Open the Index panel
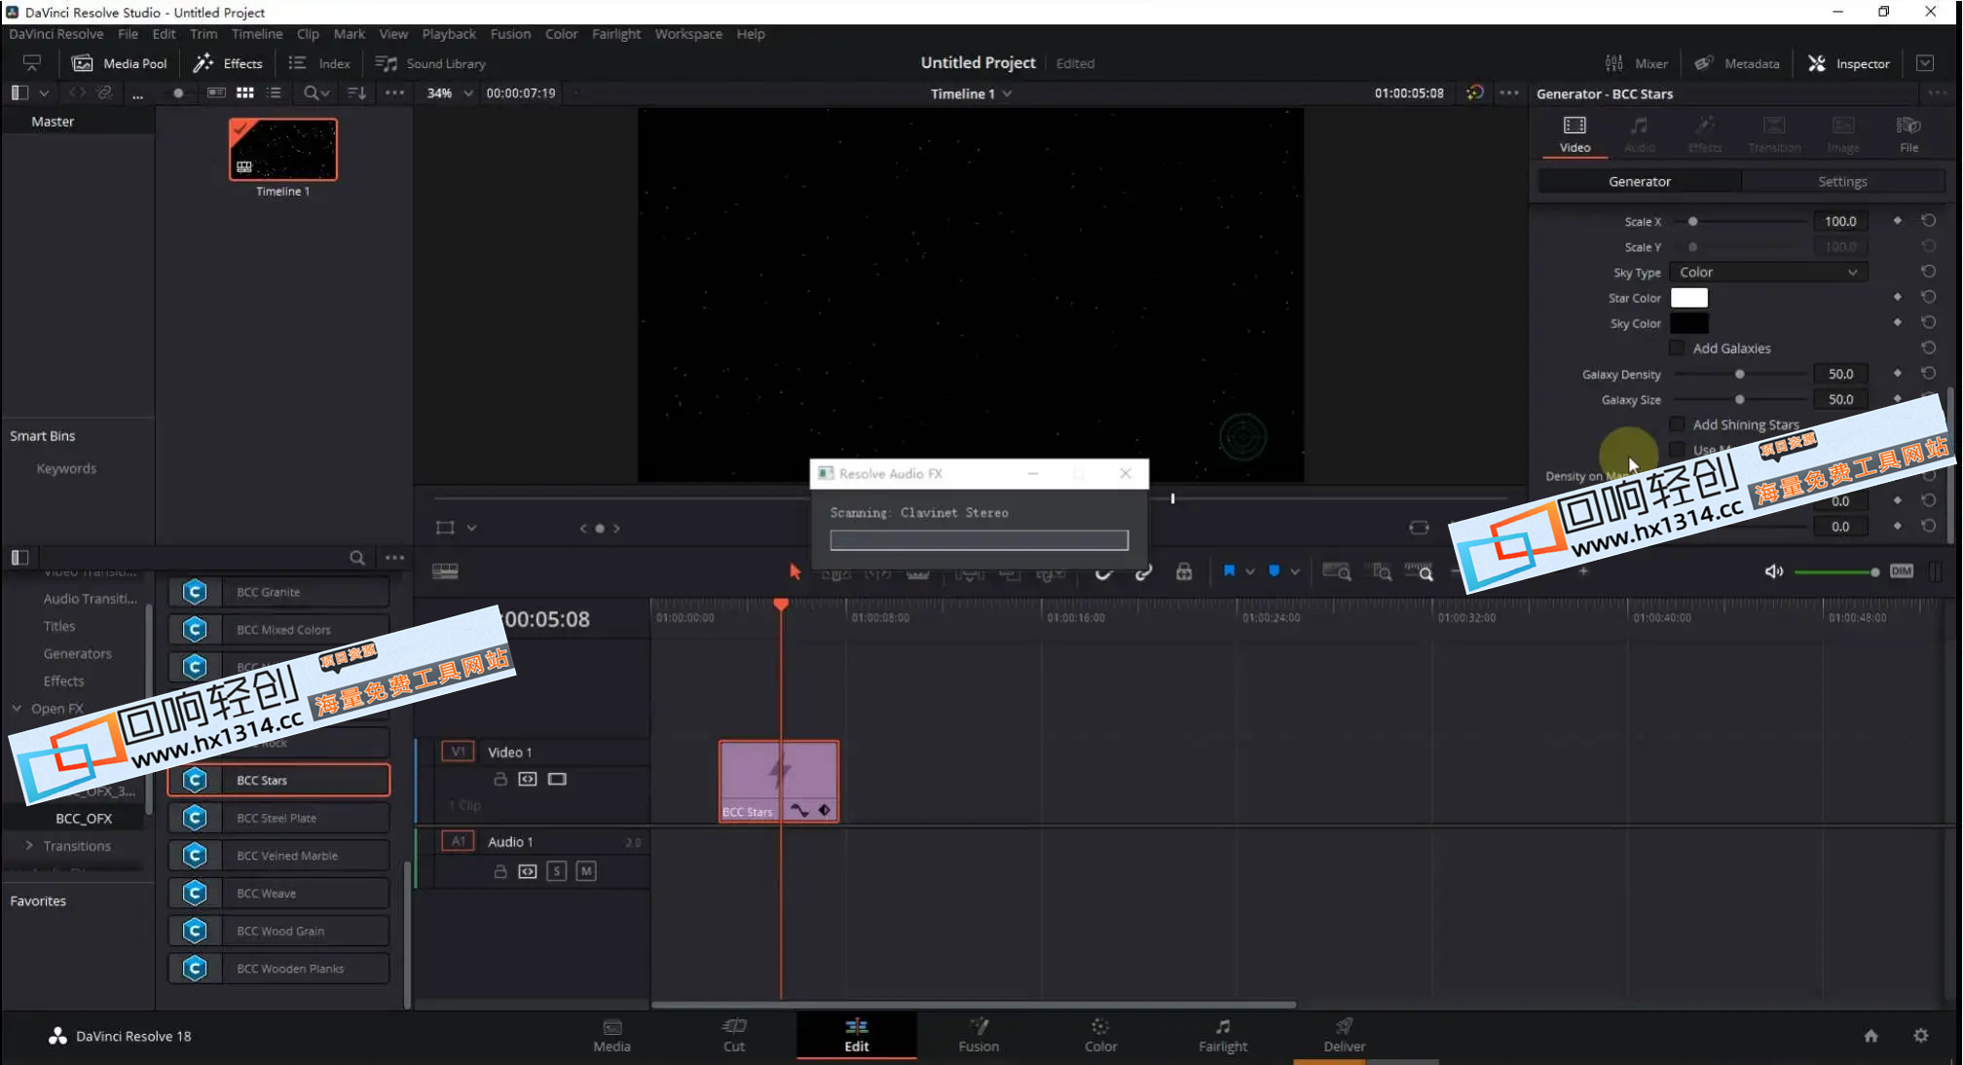 point(319,63)
